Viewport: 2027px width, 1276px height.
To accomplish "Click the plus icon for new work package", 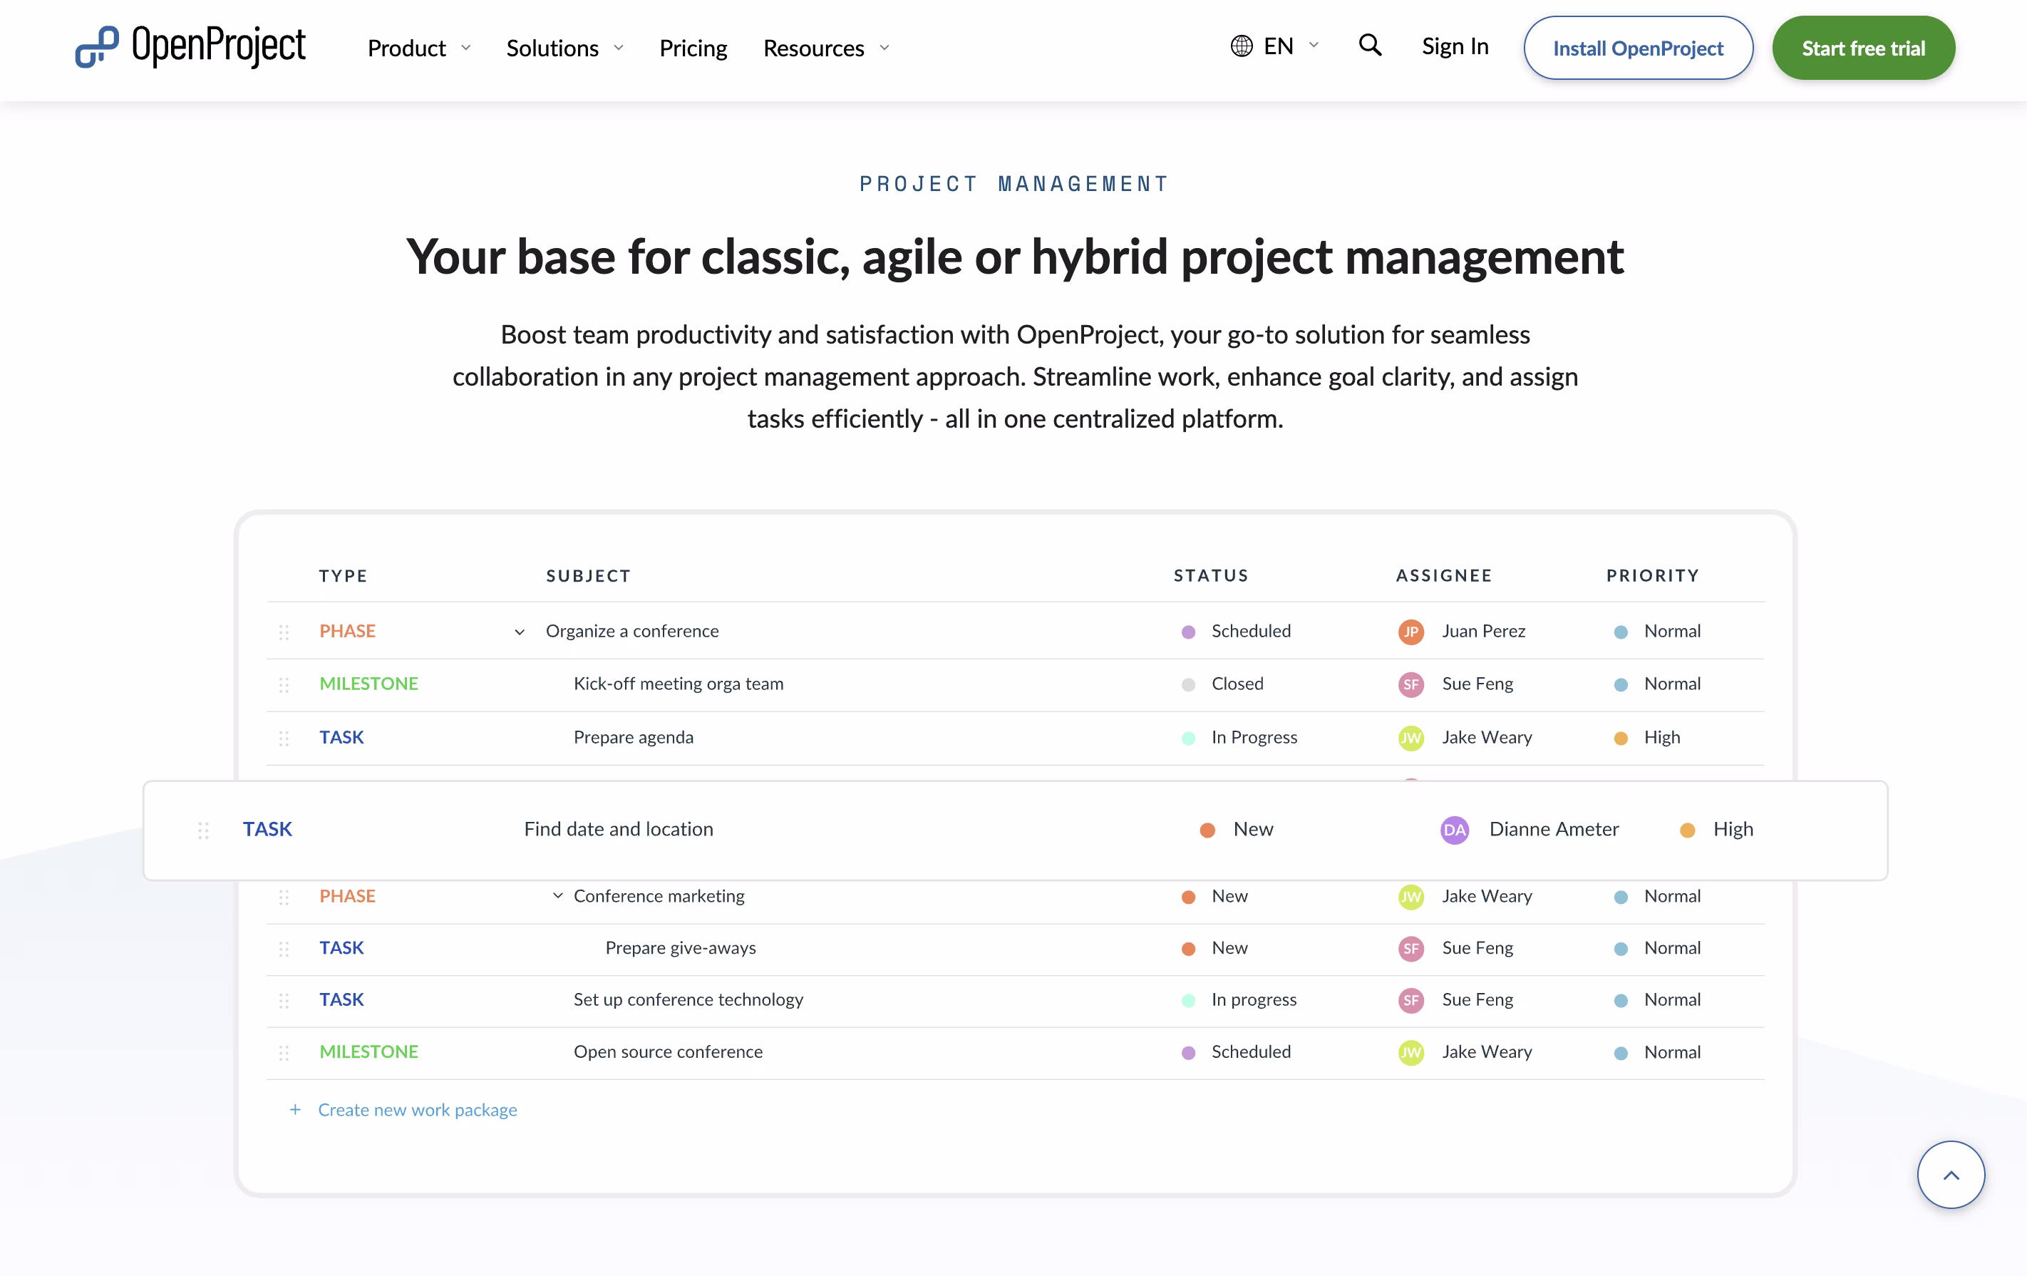I will click(x=294, y=1109).
